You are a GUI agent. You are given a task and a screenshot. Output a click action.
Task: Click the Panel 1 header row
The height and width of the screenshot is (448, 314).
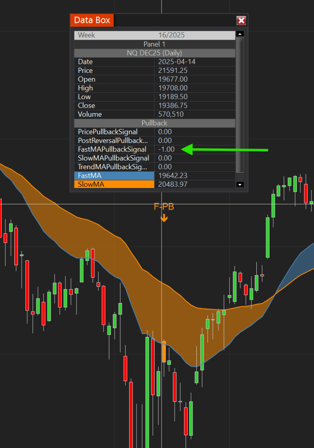[x=155, y=44]
